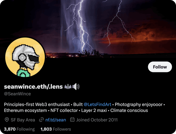The height and width of the screenshot is (134, 176).
Task: Open the nf.td/sean website link
Action: click(x=56, y=120)
